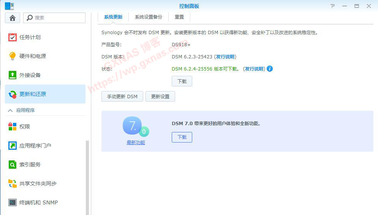Select 更新和还原 refresh icon
Image resolution: width=378 pixels, height=215 pixels.
coord(13,94)
